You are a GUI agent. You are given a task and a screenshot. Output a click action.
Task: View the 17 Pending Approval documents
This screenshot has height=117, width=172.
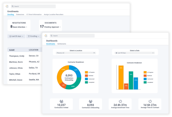point(50,27)
